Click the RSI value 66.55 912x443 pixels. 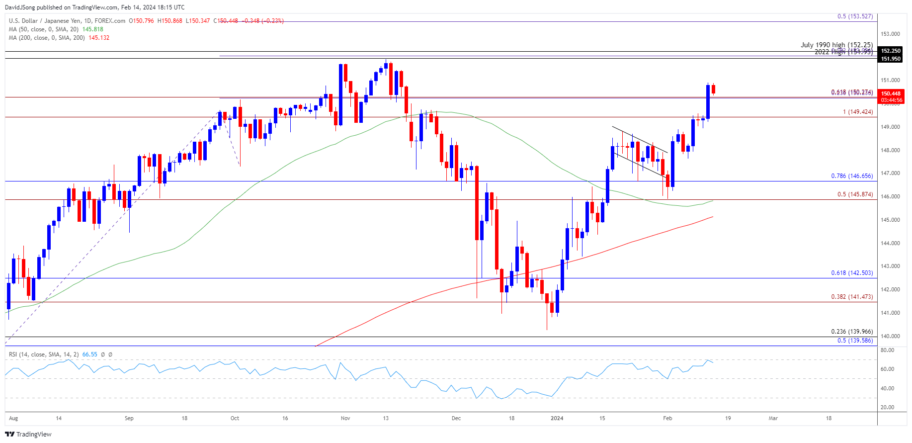[x=89, y=354]
